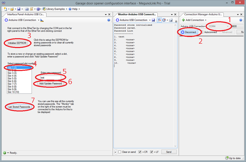The width and height of the screenshot is (246, 162).
Task: Click the List Stored Passwords button
Action: (x=19, y=107)
